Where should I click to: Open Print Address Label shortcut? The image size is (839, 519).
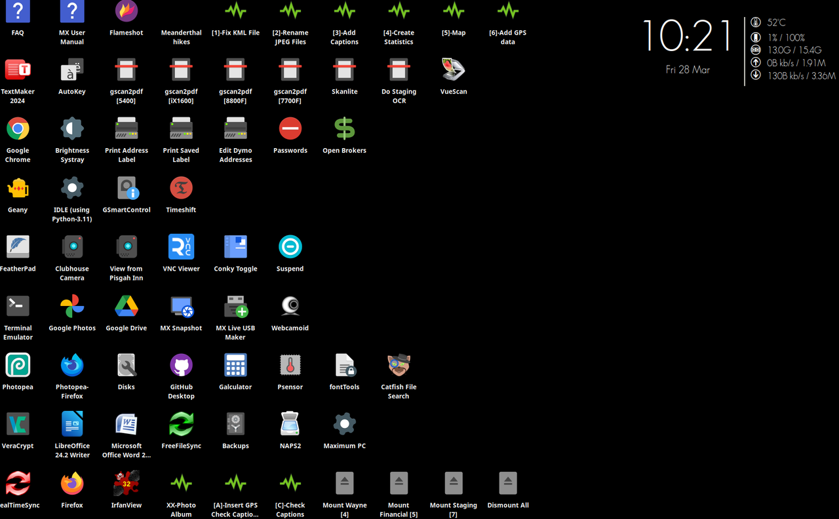pos(127,129)
